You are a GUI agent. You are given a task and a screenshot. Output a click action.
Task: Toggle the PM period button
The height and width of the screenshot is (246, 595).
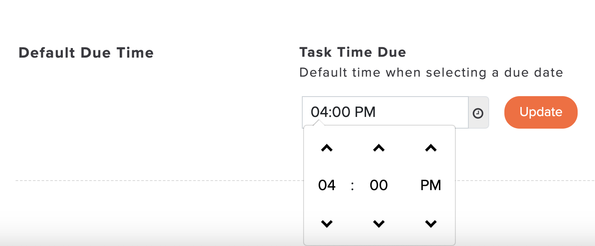(431, 186)
